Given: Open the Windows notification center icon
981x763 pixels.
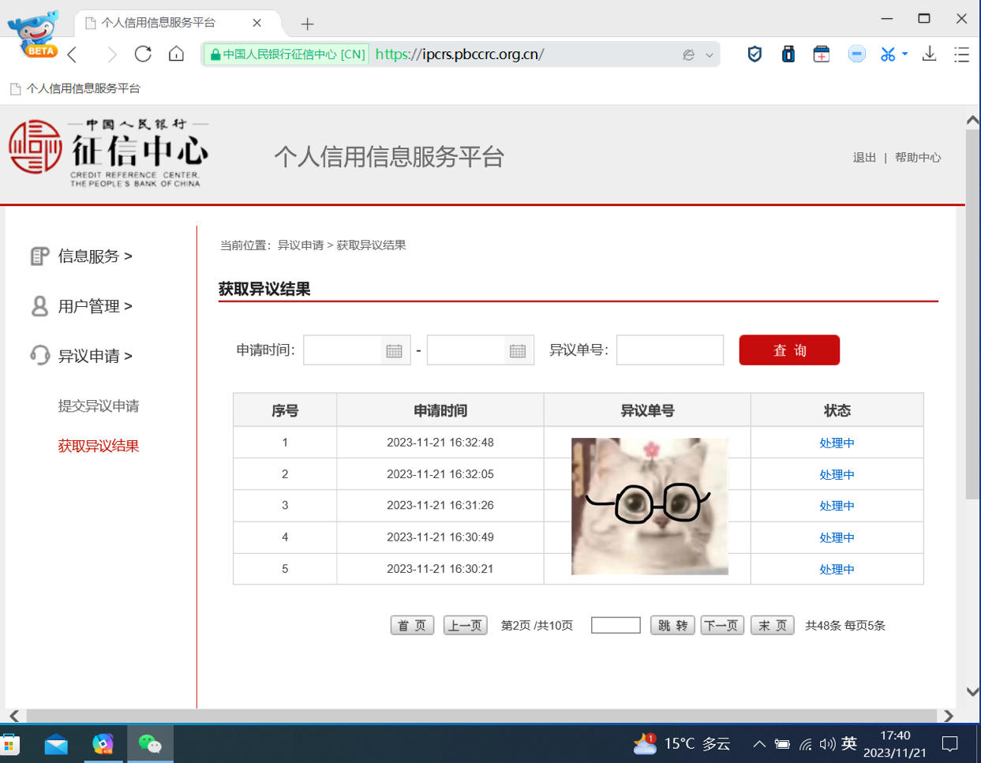Looking at the screenshot, I should (950, 744).
